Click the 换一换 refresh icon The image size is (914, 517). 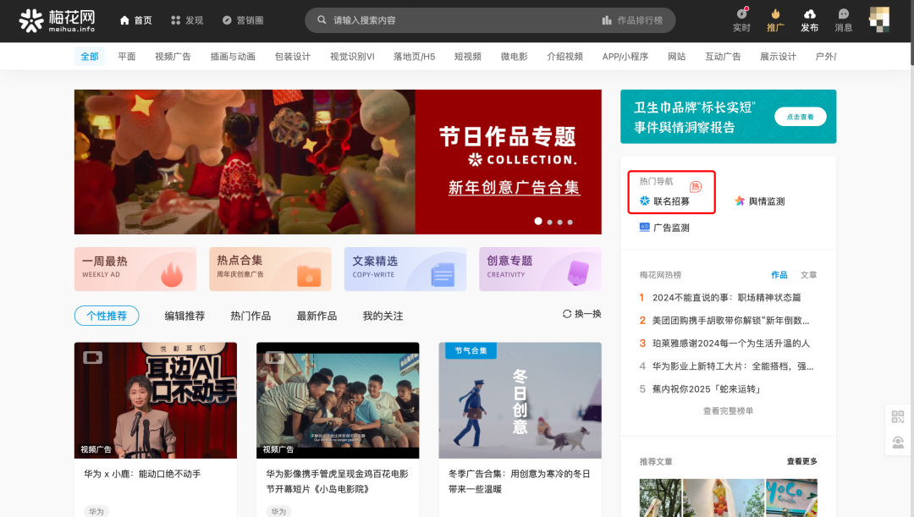[x=567, y=314]
